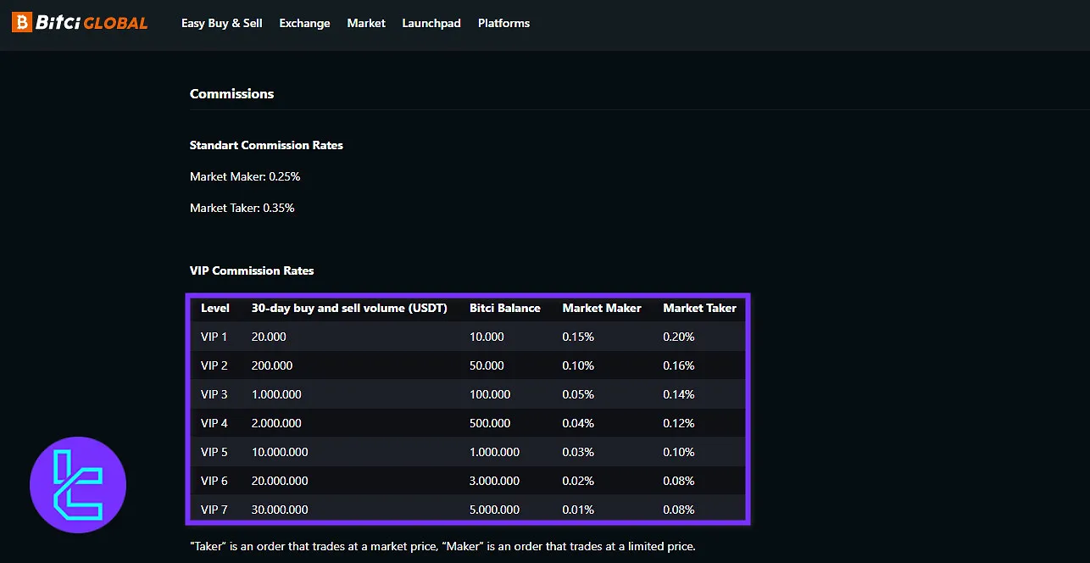
Task: Go to the Exchange page
Action: point(304,23)
